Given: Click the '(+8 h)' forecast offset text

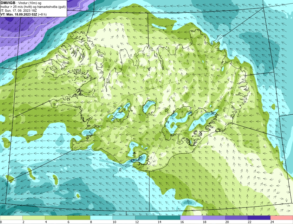Looking at the screenshot, I should [x=42, y=14].
